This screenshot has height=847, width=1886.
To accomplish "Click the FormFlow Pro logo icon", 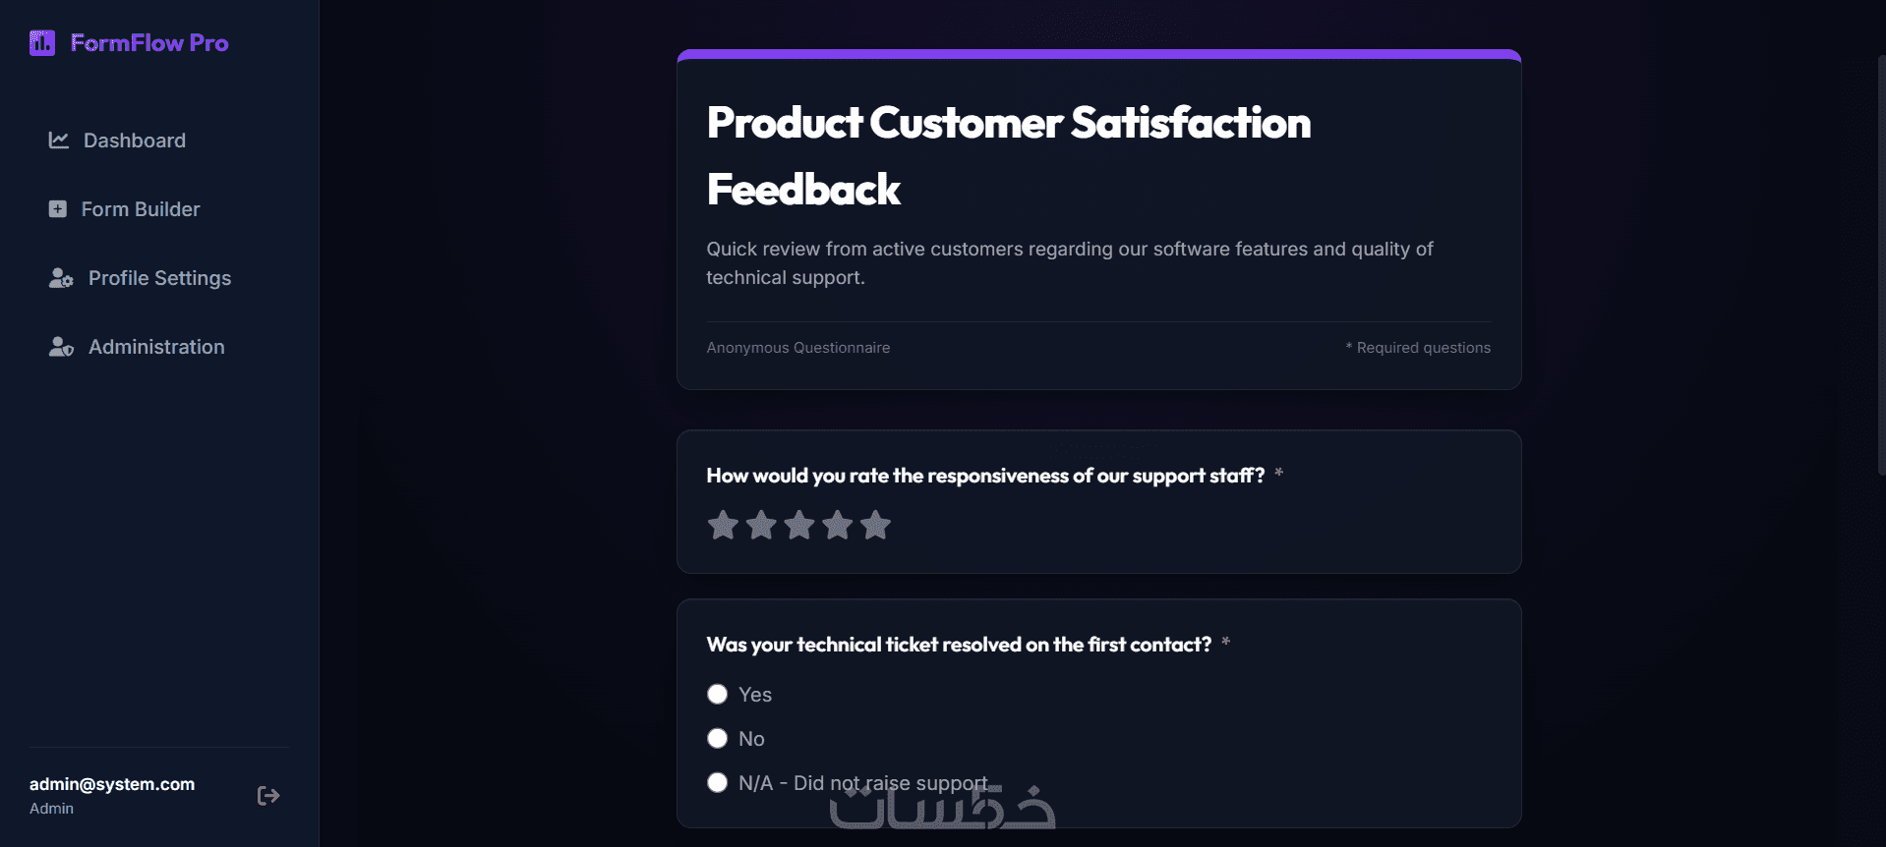I will [42, 43].
